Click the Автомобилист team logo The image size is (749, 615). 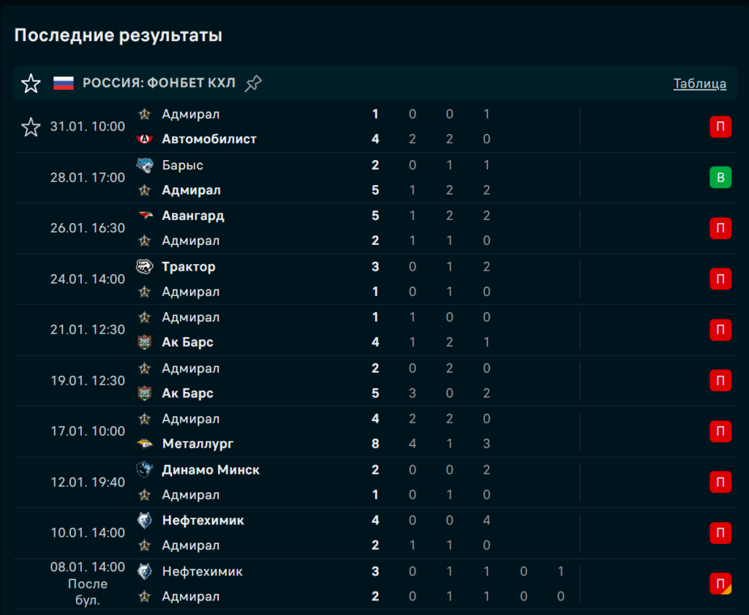pyautogui.click(x=145, y=139)
